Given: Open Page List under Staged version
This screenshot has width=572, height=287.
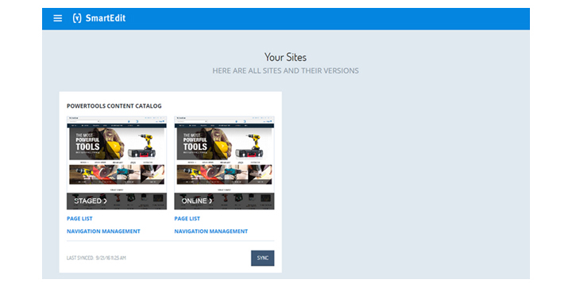Looking at the screenshot, I should [79, 219].
